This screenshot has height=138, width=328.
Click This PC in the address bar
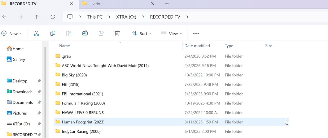95,17
